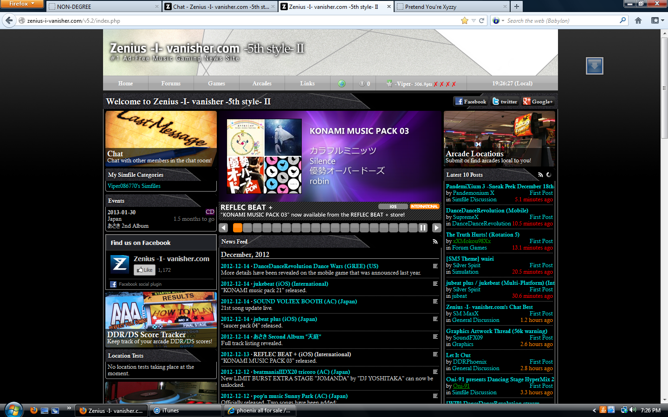The height and width of the screenshot is (417, 668).
Task: Reload the page with the refresh icon
Action: point(482,20)
